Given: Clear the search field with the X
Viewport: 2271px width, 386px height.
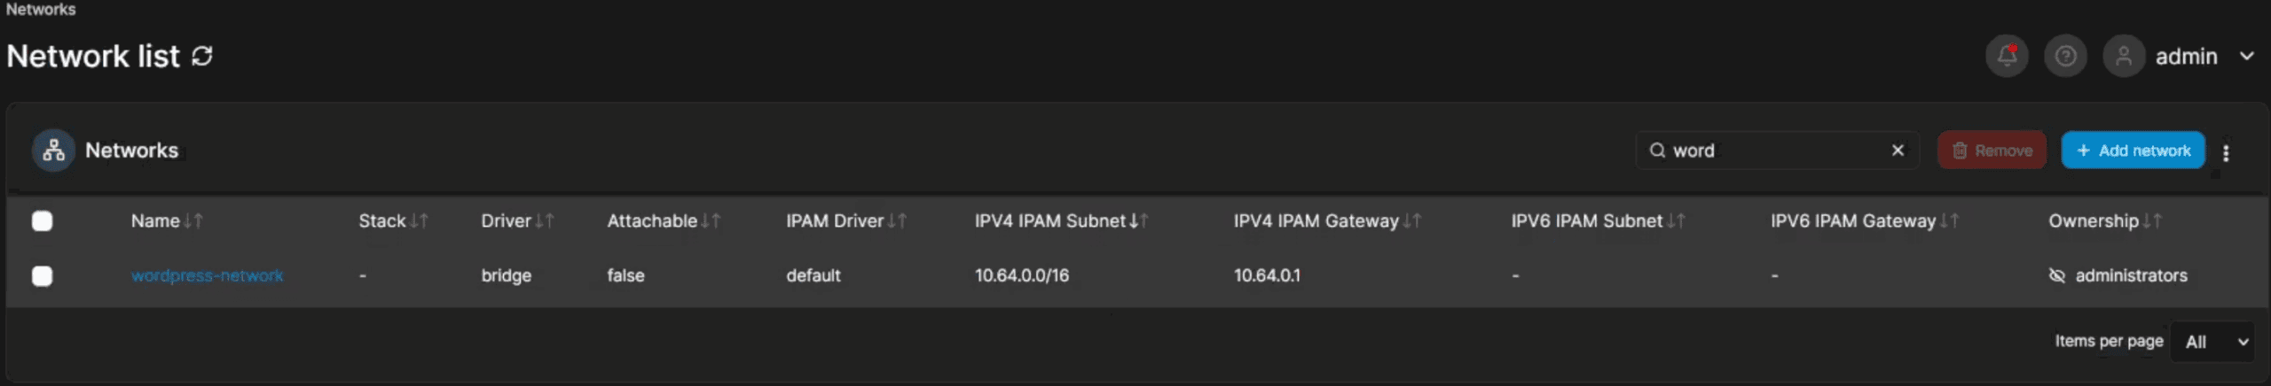Looking at the screenshot, I should point(1898,151).
